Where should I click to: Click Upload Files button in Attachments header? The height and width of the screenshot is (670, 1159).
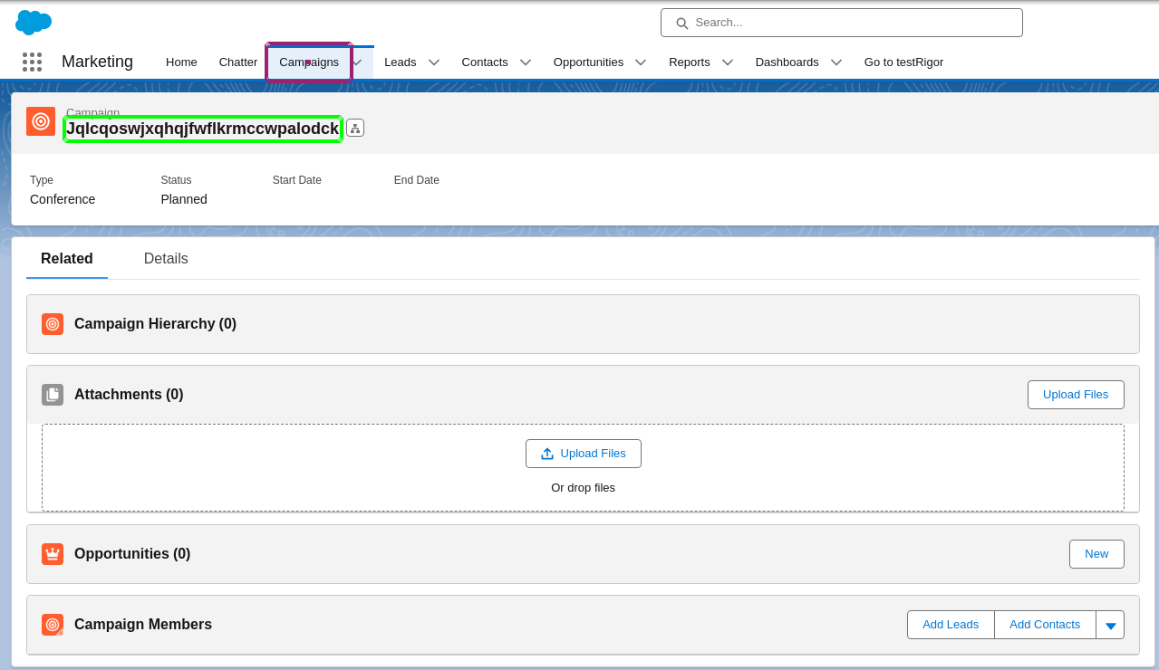coord(1076,395)
